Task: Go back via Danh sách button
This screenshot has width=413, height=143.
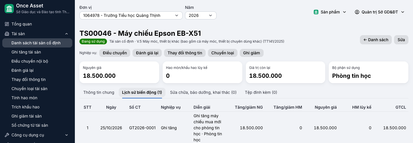Action: point(376,40)
